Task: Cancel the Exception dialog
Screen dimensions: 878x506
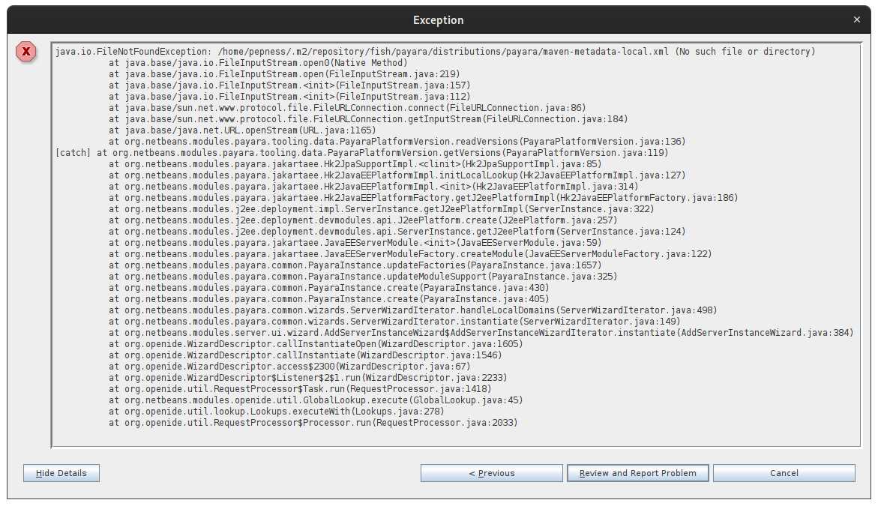Action: point(784,473)
